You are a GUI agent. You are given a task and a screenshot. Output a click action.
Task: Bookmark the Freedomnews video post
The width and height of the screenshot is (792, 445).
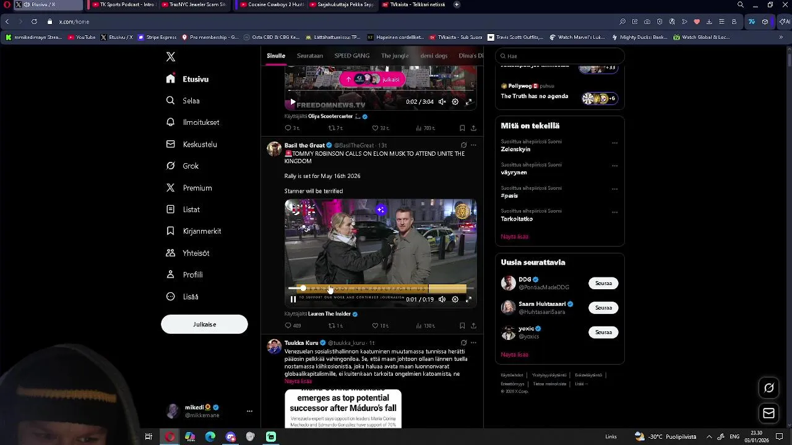tap(462, 128)
